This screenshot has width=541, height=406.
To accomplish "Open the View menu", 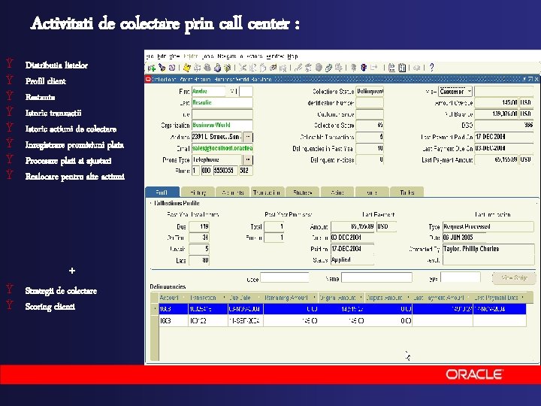I will pyautogui.click(x=174, y=56).
